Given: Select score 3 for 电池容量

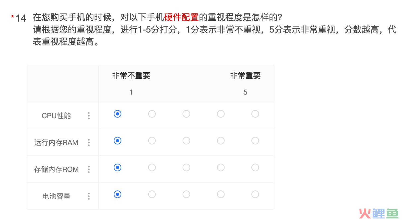Looking at the screenshot, I should [x=186, y=194].
